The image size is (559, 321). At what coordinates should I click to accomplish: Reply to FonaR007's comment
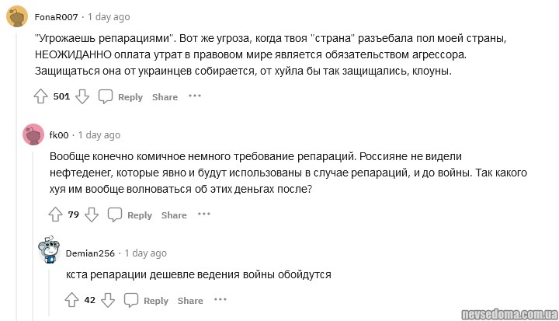tap(121, 96)
